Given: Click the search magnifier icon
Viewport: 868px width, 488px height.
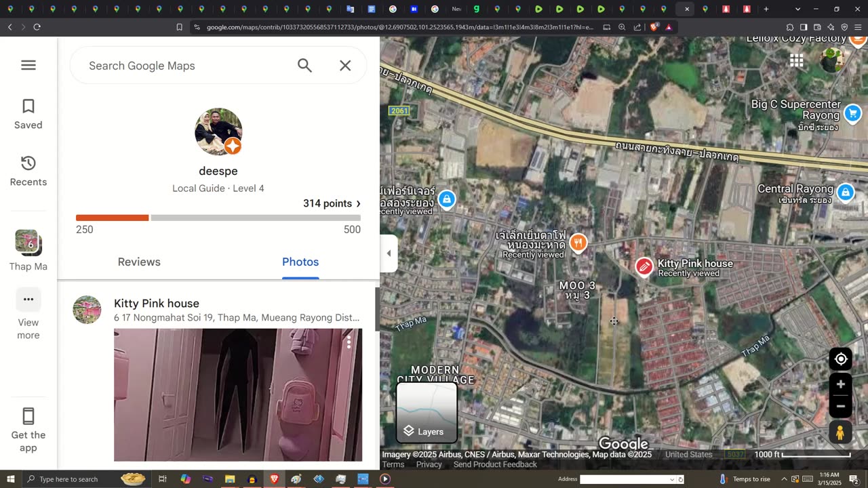Looking at the screenshot, I should point(304,65).
